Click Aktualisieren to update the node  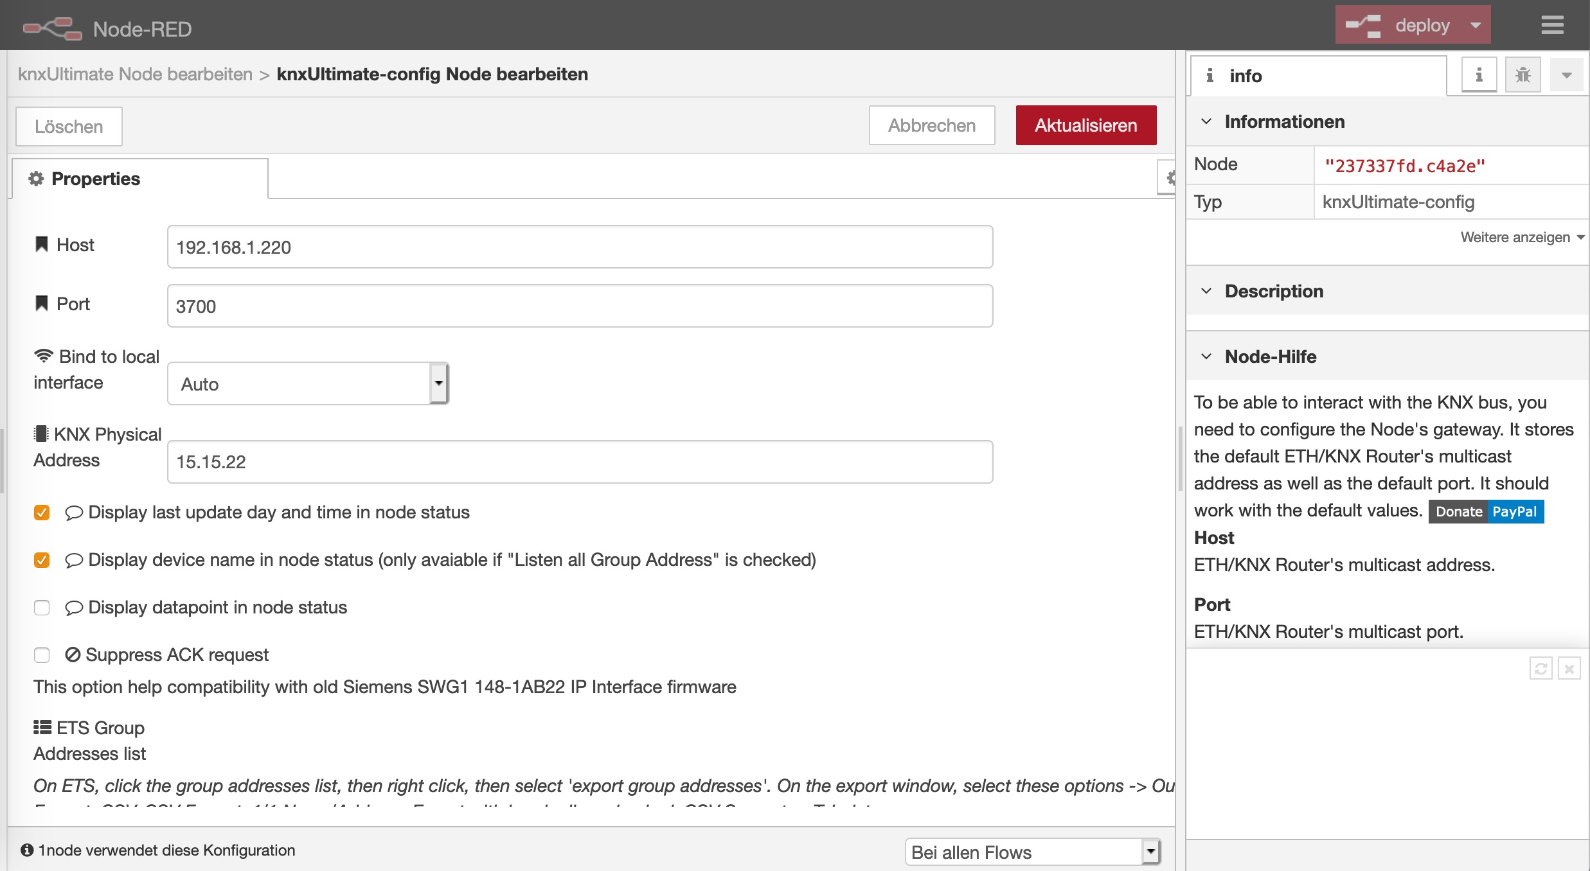[1085, 125]
